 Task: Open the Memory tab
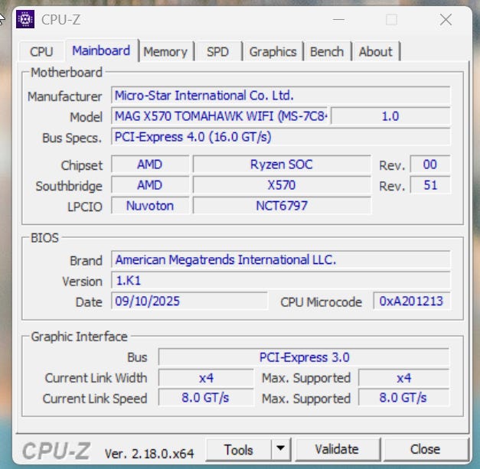point(165,52)
